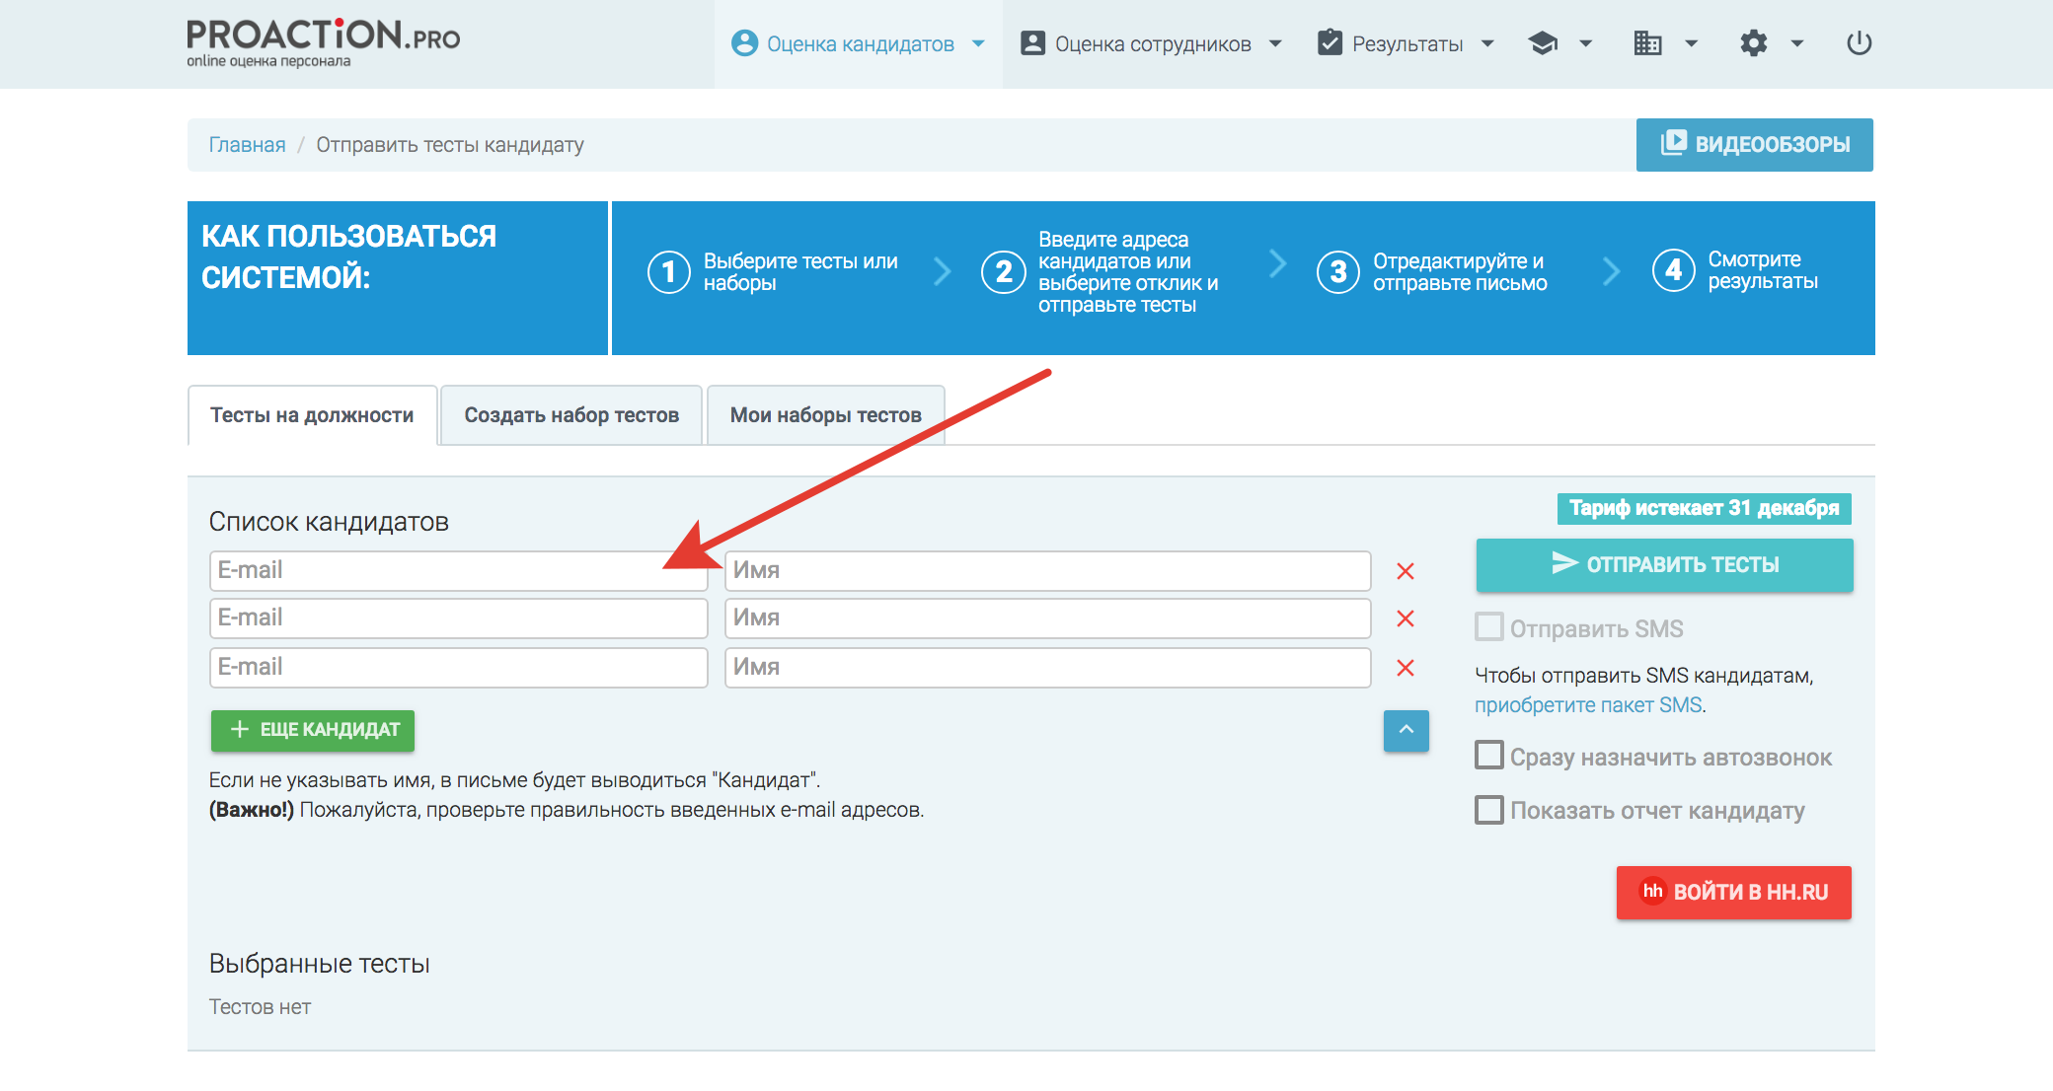2053x1091 pixels.
Task: Click the video library icon in ВИДЕООБЗОРЫ
Action: click(x=1673, y=143)
